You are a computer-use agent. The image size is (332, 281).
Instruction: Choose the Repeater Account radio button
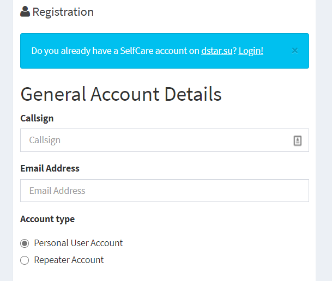(25, 260)
